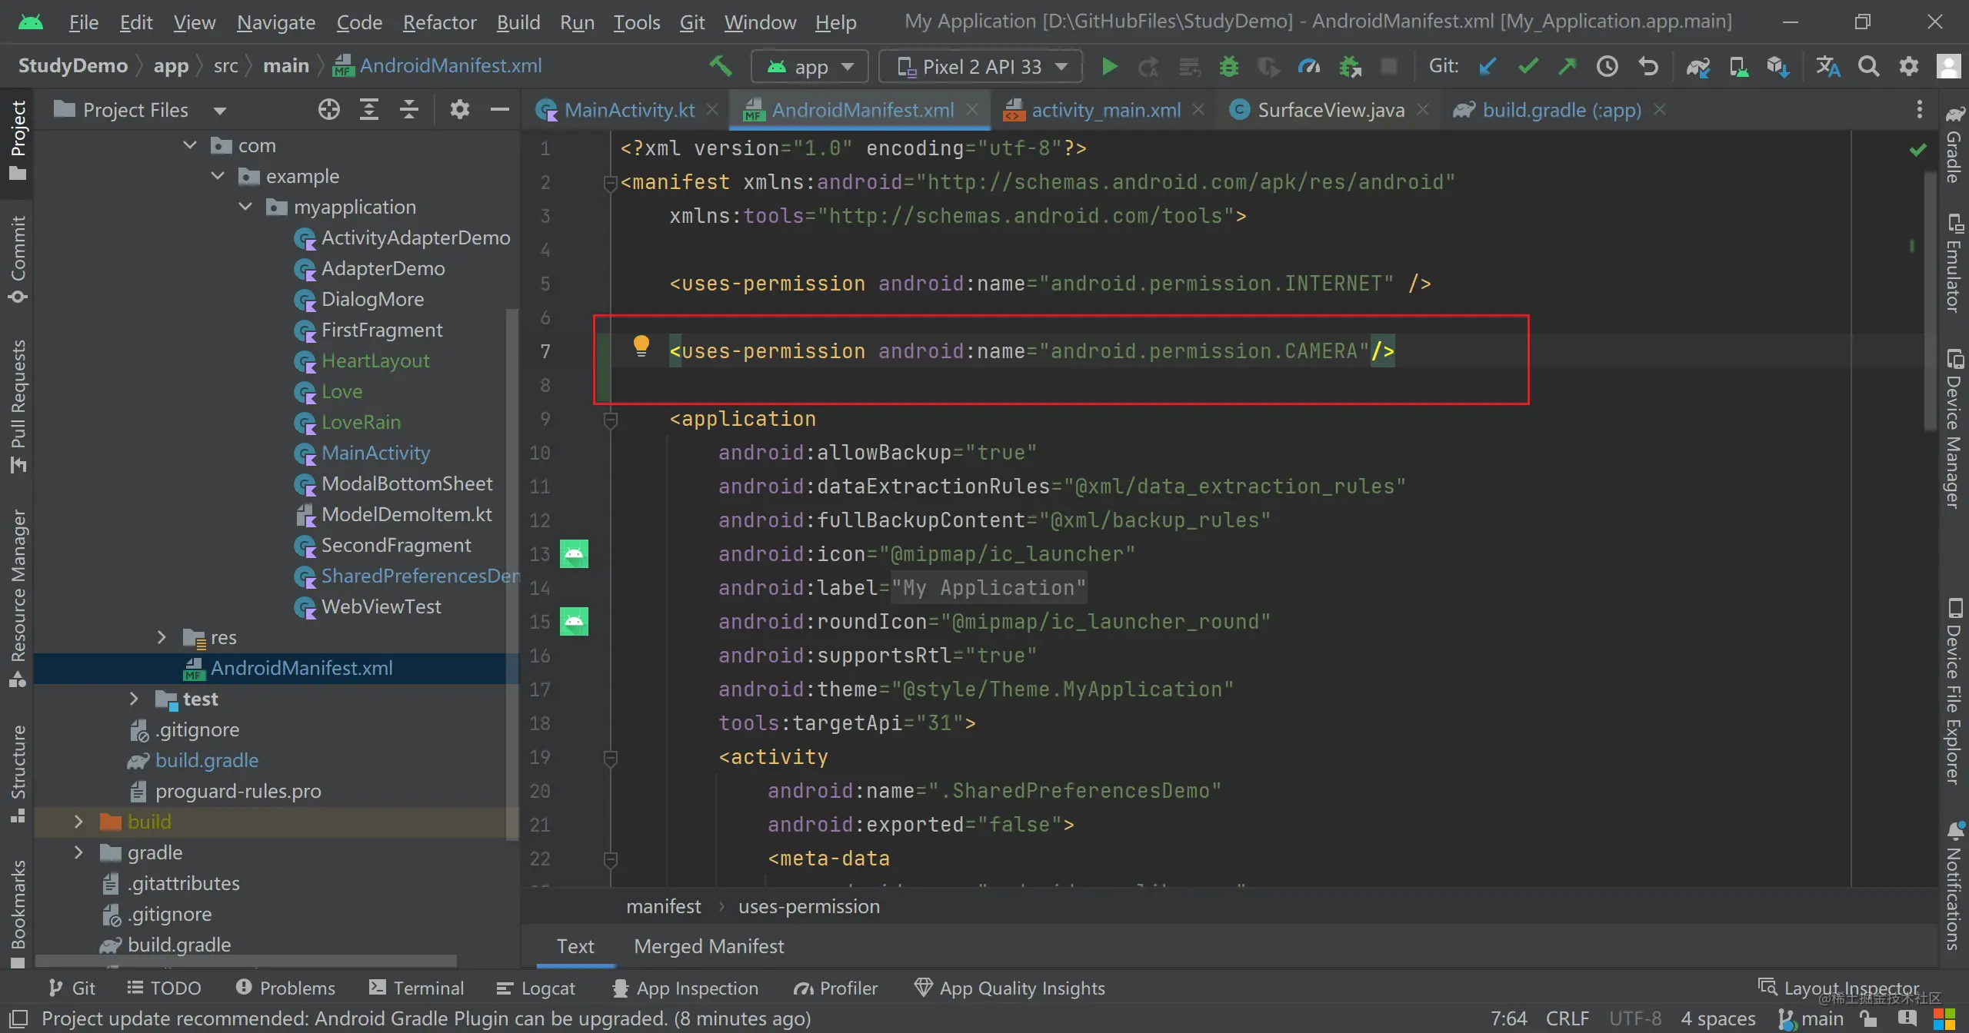Screen dimensions: 1969x1033
Task: Open IDE settings gear in main toolbar
Action: click(x=1909, y=67)
